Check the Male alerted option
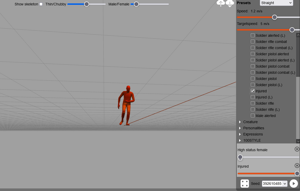 pos(253,116)
